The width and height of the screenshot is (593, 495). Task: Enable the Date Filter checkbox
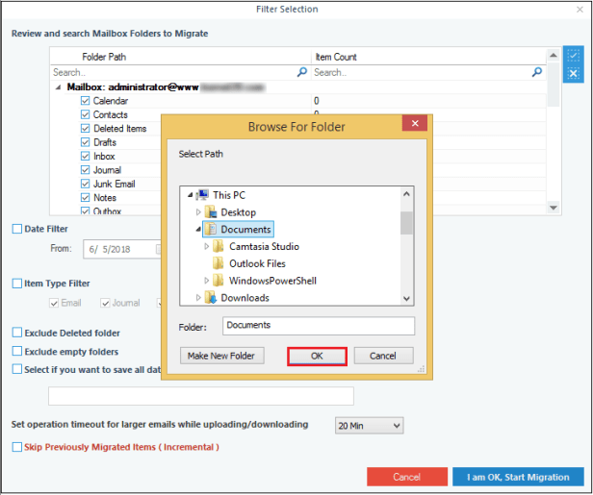coord(17,229)
